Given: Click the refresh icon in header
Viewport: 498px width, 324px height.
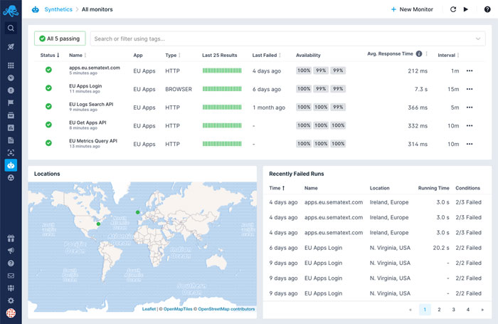Looking at the screenshot, I should click(453, 9).
